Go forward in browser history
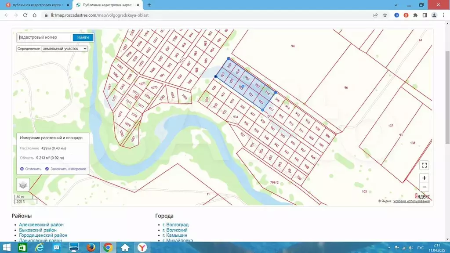The image size is (450, 253). 16,15
